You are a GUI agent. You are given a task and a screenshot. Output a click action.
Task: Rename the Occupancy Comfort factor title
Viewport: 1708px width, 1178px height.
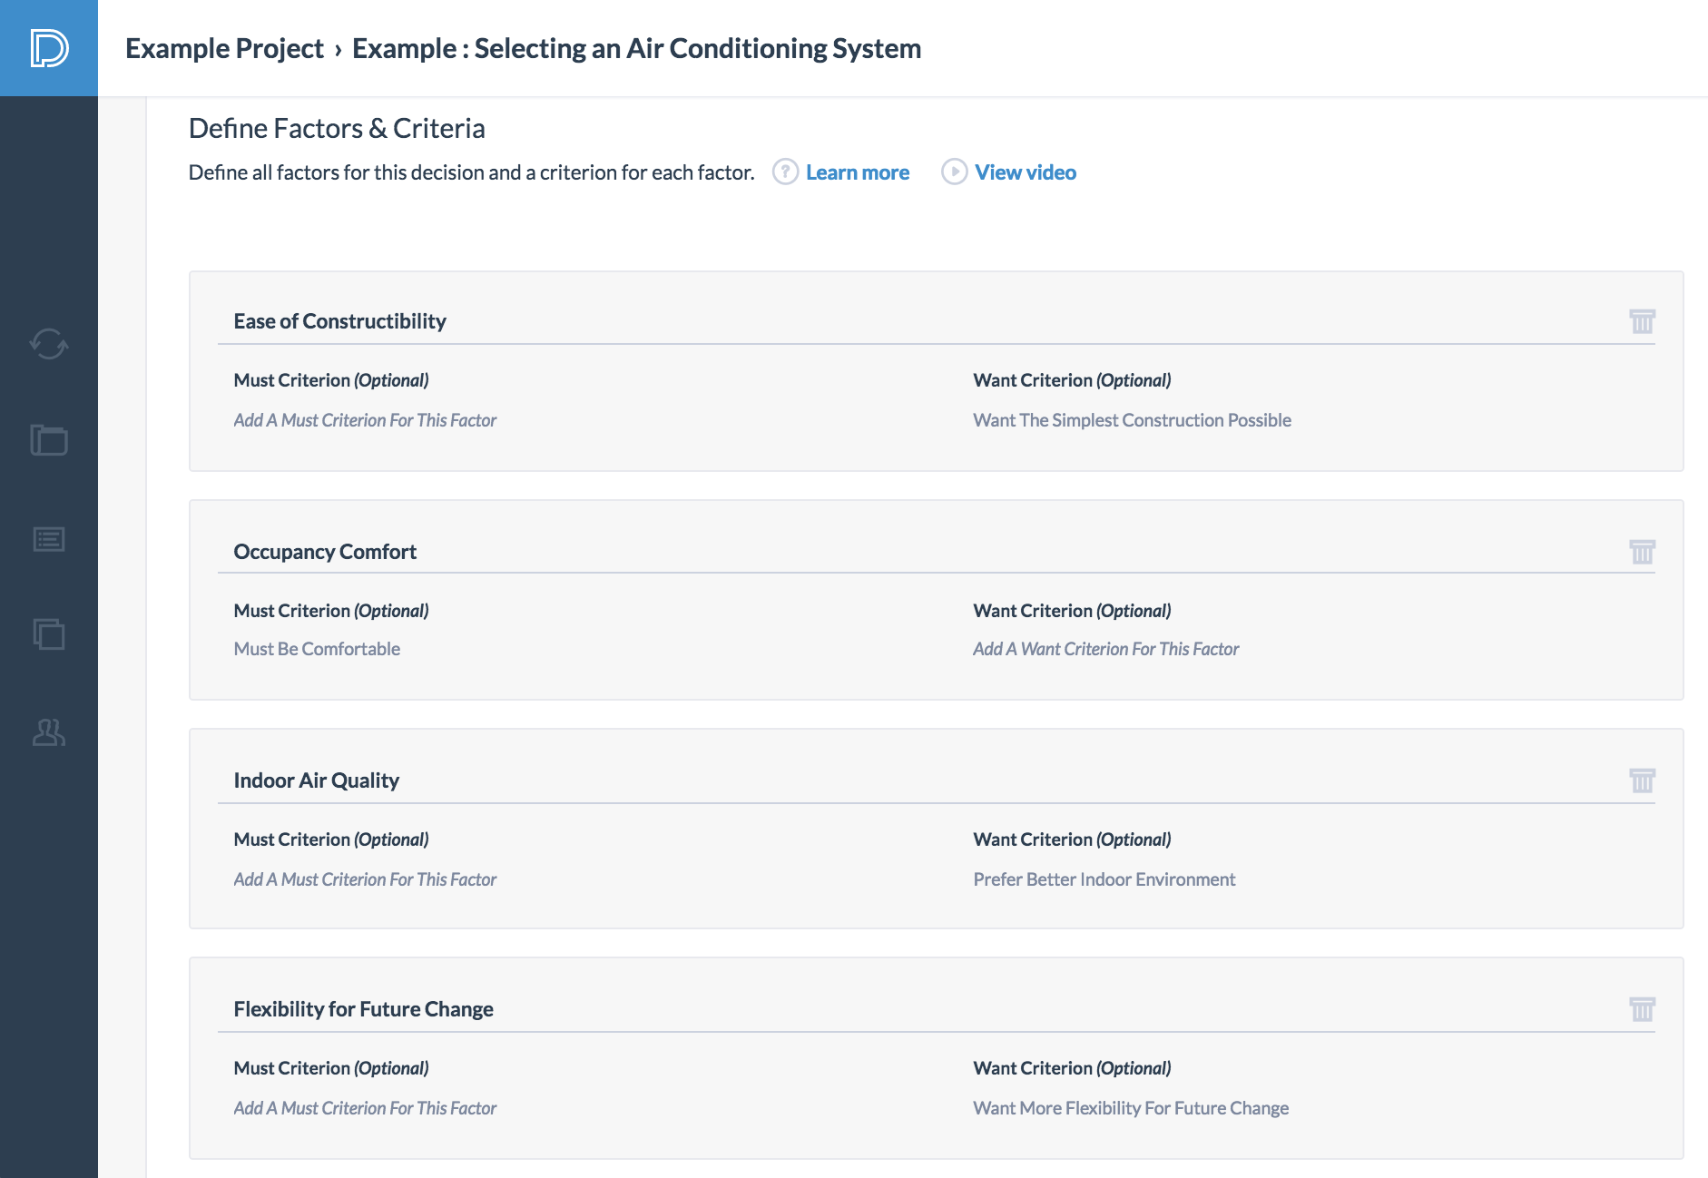tap(325, 552)
